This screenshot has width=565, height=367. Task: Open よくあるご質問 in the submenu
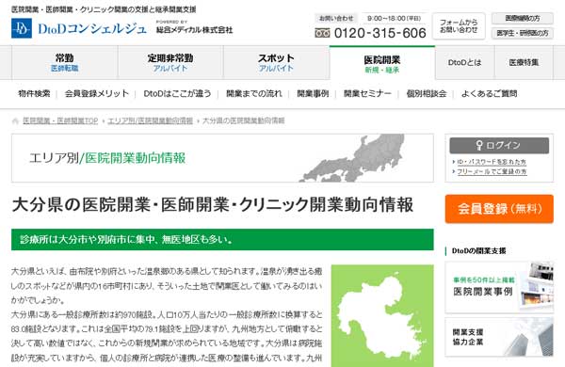point(490,94)
